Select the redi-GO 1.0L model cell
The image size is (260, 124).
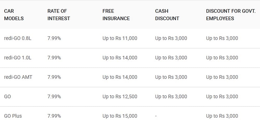click(18, 58)
